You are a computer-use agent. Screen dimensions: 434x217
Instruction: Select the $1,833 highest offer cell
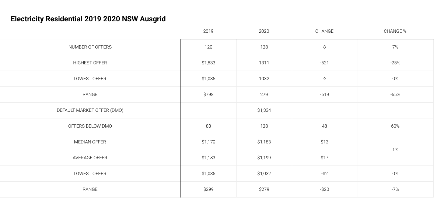tap(209, 63)
